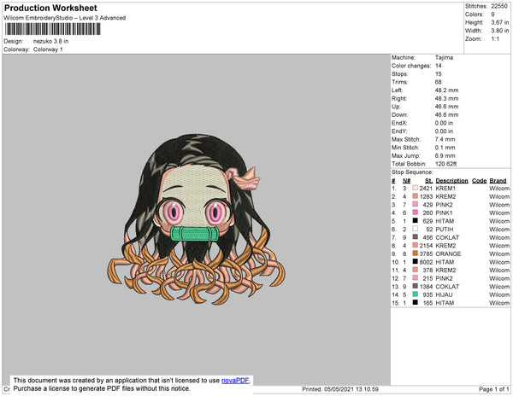Click the 'Brand' column header
The height and width of the screenshot is (396, 513).
pyautogui.click(x=498, y=181)
